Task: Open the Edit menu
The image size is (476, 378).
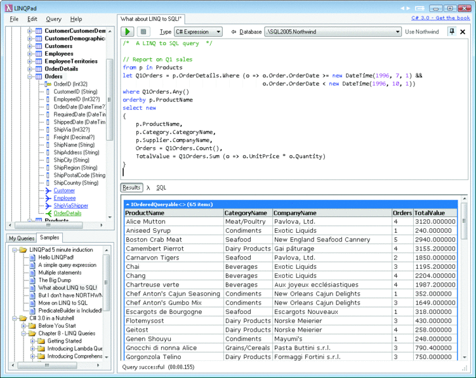Action: [32, 19]
